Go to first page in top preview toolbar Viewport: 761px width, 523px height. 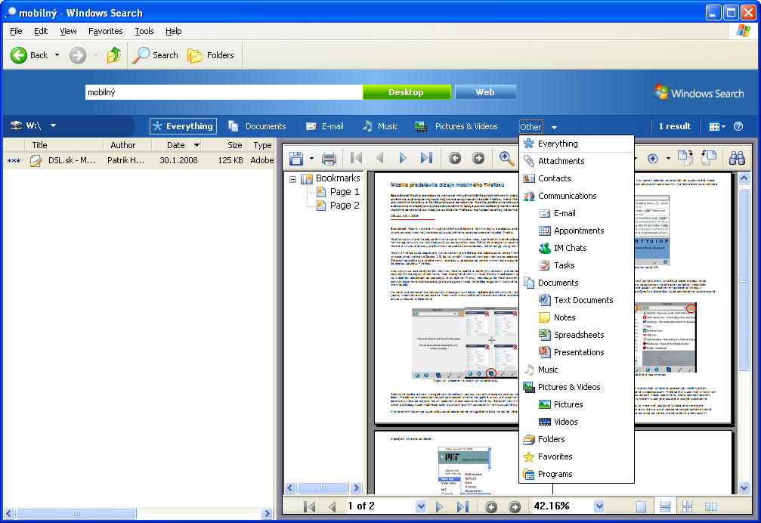pos(356,158)
